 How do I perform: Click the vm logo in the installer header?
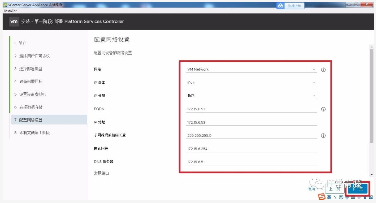14,21
